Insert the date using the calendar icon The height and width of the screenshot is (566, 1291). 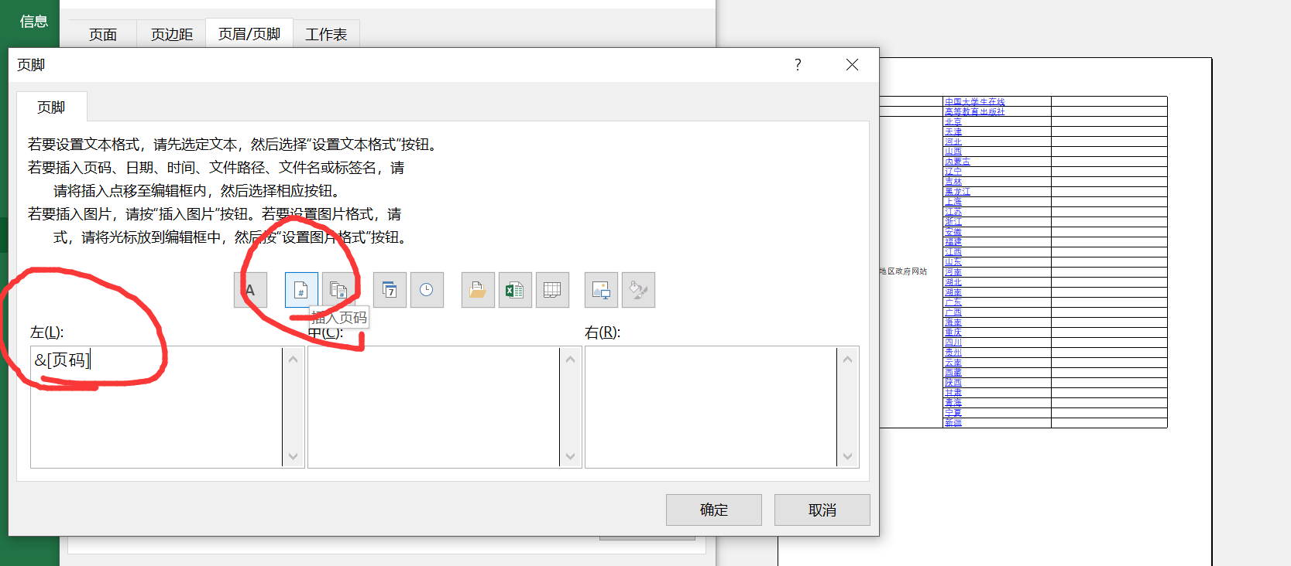tap(390, 290)
